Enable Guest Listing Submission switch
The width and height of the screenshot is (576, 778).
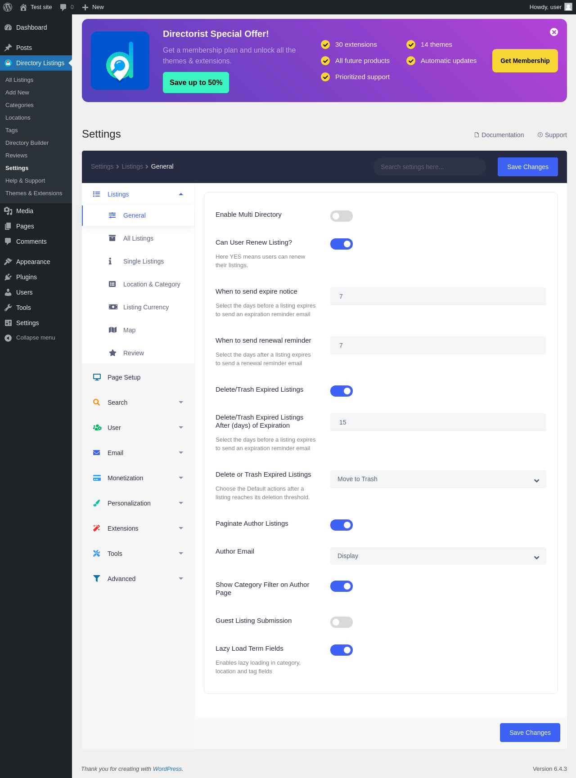[x=342, y=622]
